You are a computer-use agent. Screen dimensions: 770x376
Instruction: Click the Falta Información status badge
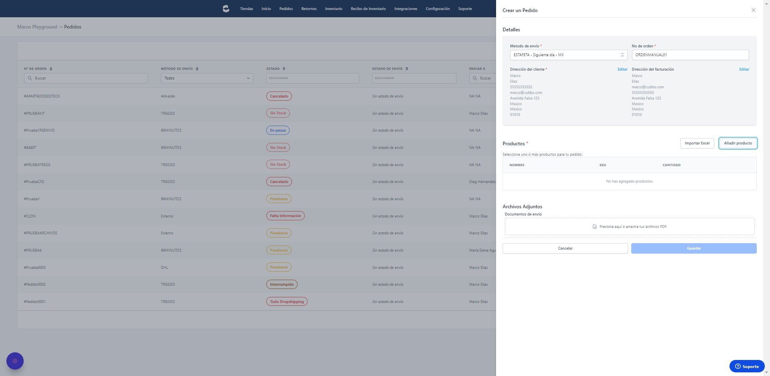tap(286, 216)
